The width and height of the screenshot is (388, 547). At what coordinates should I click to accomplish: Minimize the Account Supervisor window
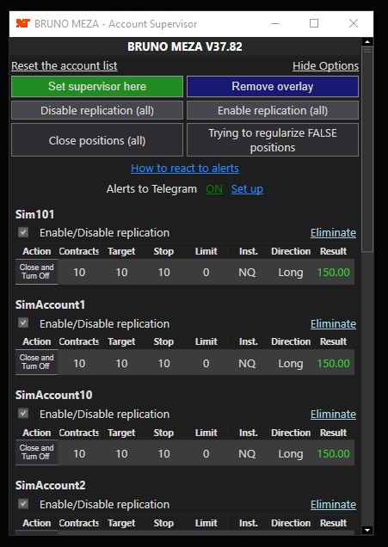click(275, 23)
